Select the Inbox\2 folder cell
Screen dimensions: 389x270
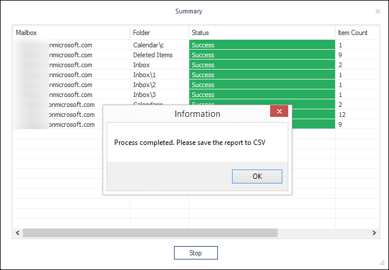159,85
